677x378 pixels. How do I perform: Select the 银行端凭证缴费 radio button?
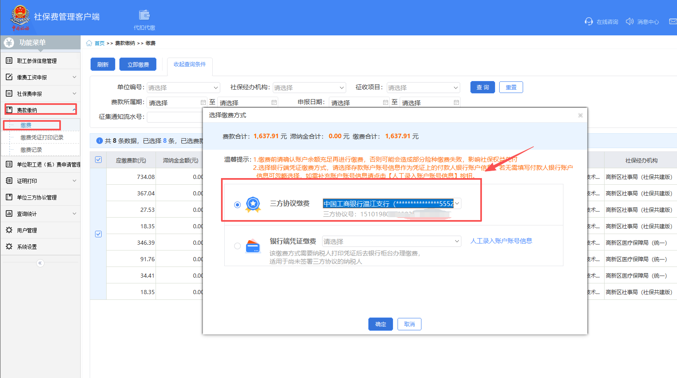237,246
